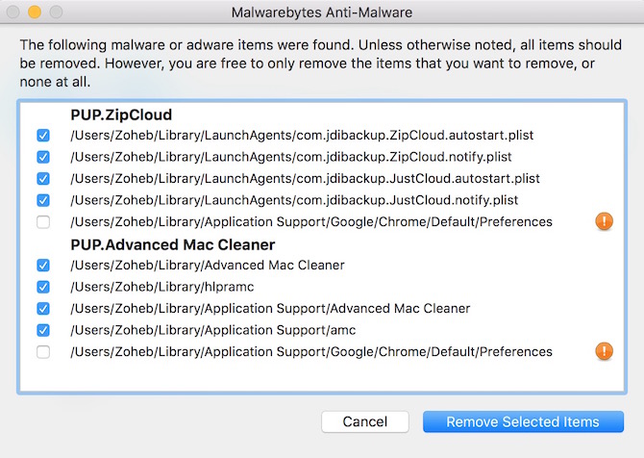Select the JustCloud.notify.plist file path row
The image size is (644, 458).
point(294,200)
